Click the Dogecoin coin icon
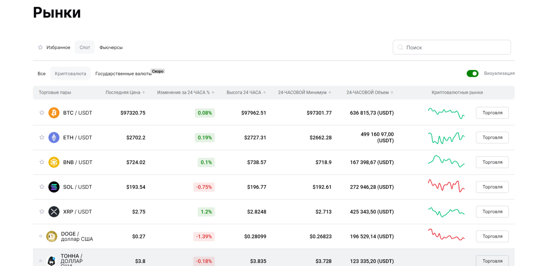The width and height of the screenshot is (538, 266). [x=52, y=236]
